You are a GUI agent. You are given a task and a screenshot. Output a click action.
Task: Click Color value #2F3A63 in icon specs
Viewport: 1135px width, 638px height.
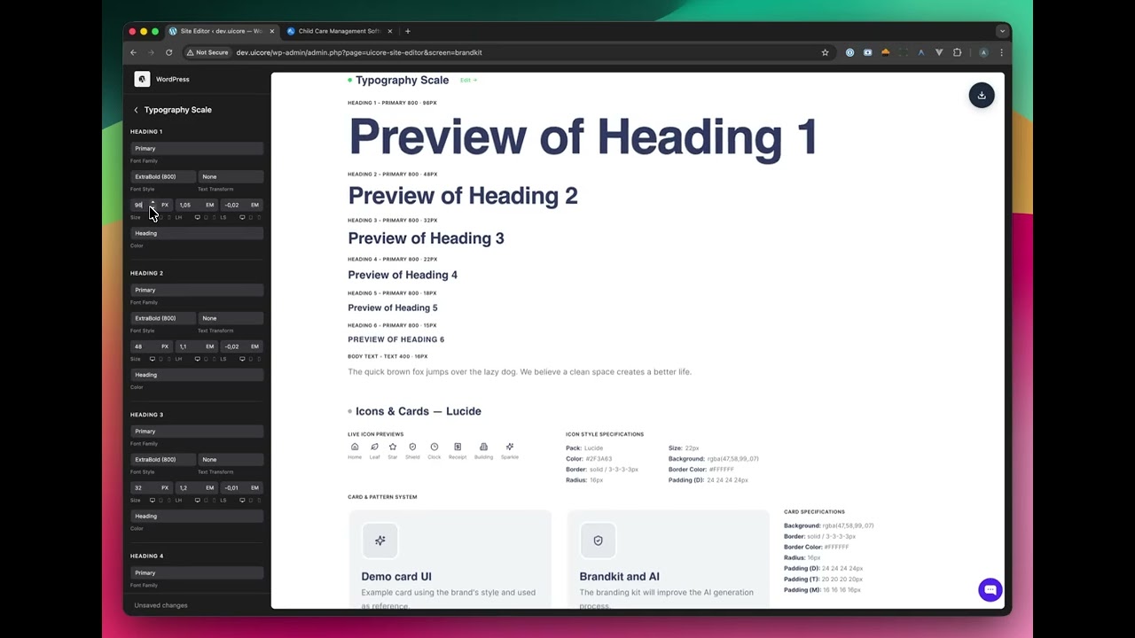[599, 459]
